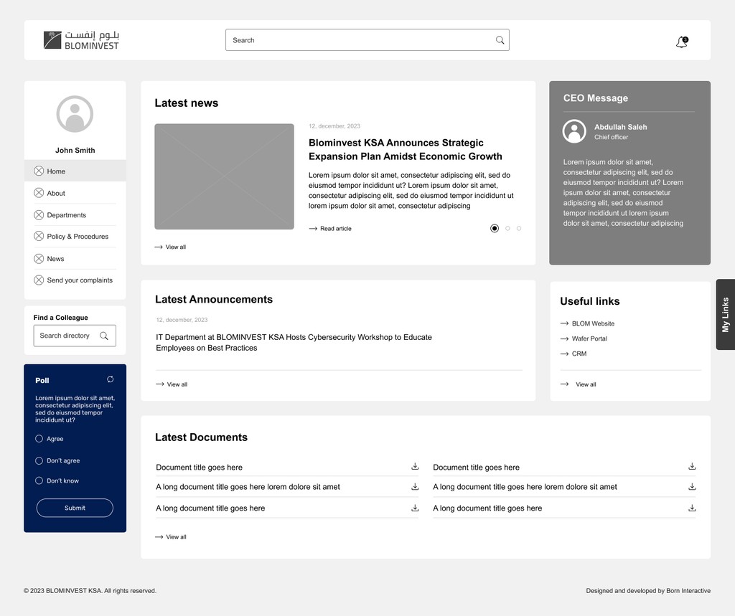Open the CRM useful link
Viewport: 735px width, 616px height.
[579, 354]
